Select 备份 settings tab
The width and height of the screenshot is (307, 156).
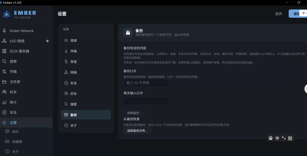86,115
